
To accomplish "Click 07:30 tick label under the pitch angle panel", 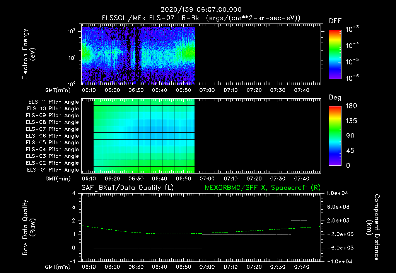I will [x=278, y=179].
